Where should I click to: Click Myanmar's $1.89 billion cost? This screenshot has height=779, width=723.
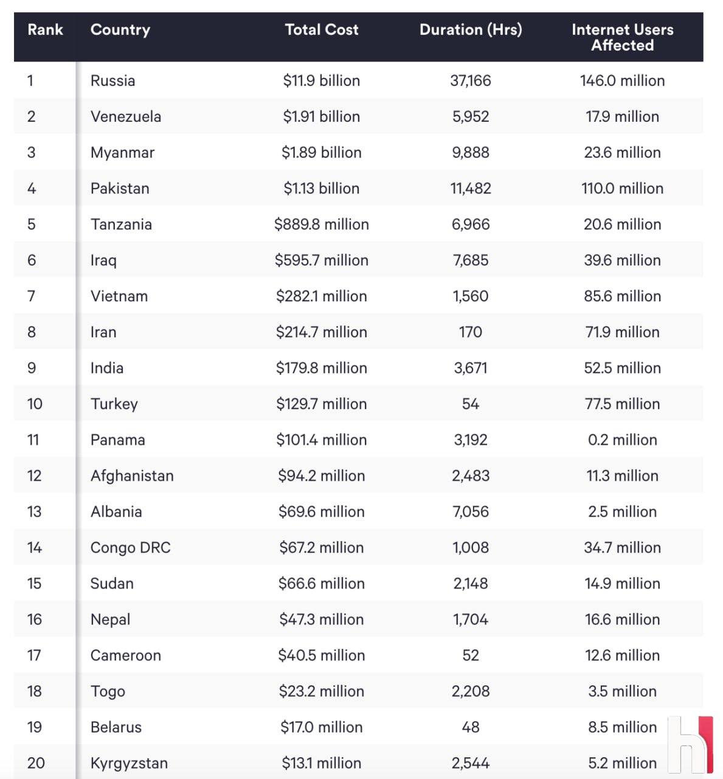click(322, 153)
